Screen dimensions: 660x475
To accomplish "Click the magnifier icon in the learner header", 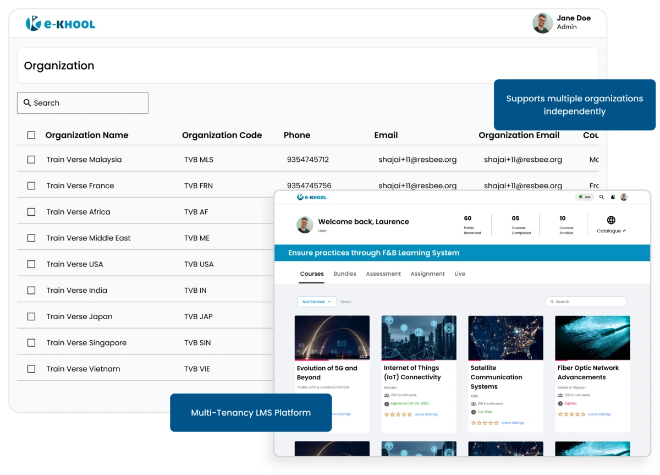I will (x=602, y=197).
